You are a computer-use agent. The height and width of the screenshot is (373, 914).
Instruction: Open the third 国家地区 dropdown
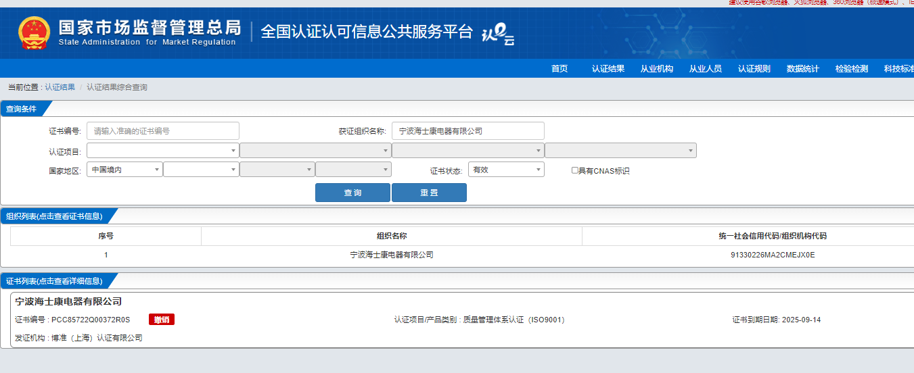click(277, 170)
